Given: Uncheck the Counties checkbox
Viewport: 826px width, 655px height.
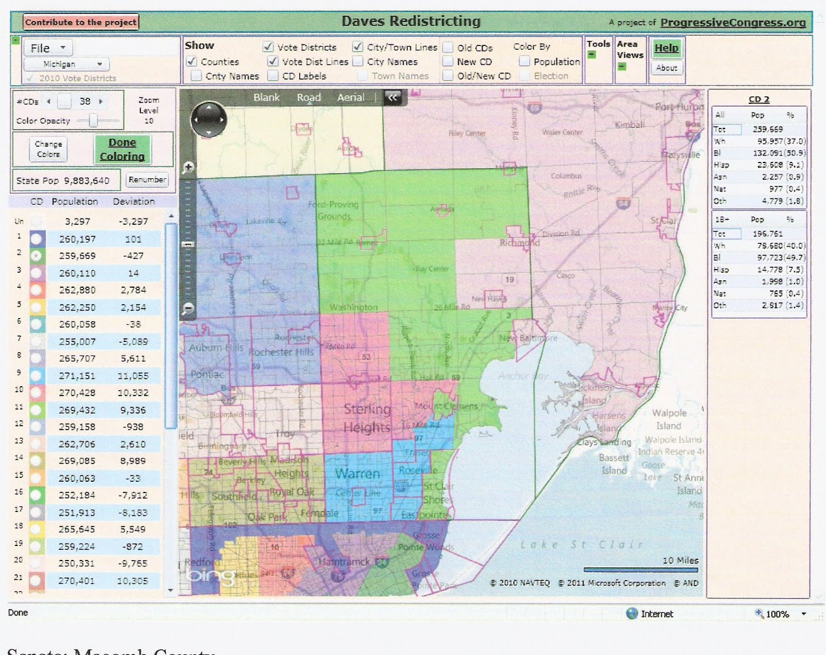Looking at the screenshot, I should pos(192,62).
